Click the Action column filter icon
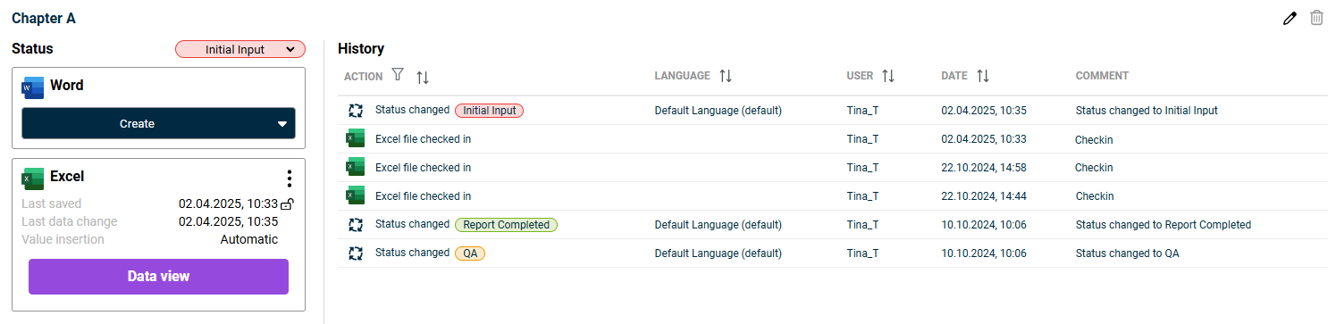The height and width of the screenshot is (324, 1336). pyautogui.click(x=399, y=76)
